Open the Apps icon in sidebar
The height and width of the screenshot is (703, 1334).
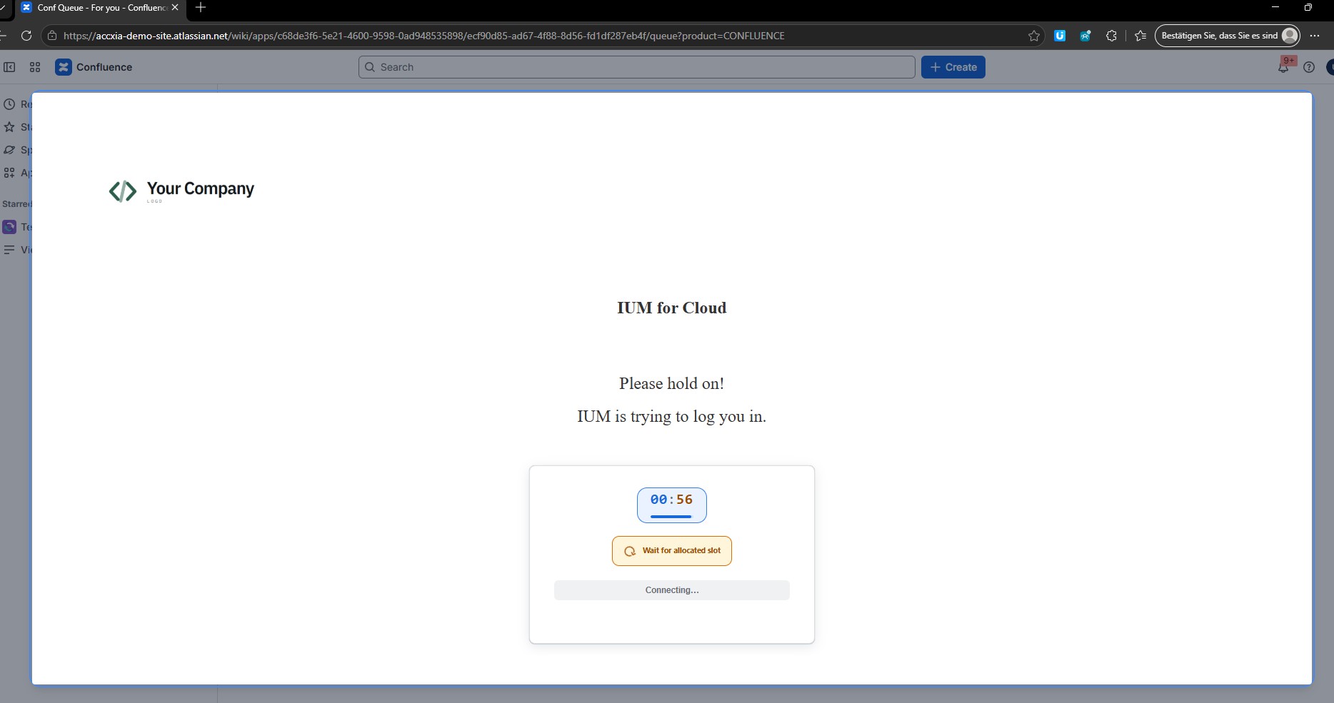[x=9, y=173]
